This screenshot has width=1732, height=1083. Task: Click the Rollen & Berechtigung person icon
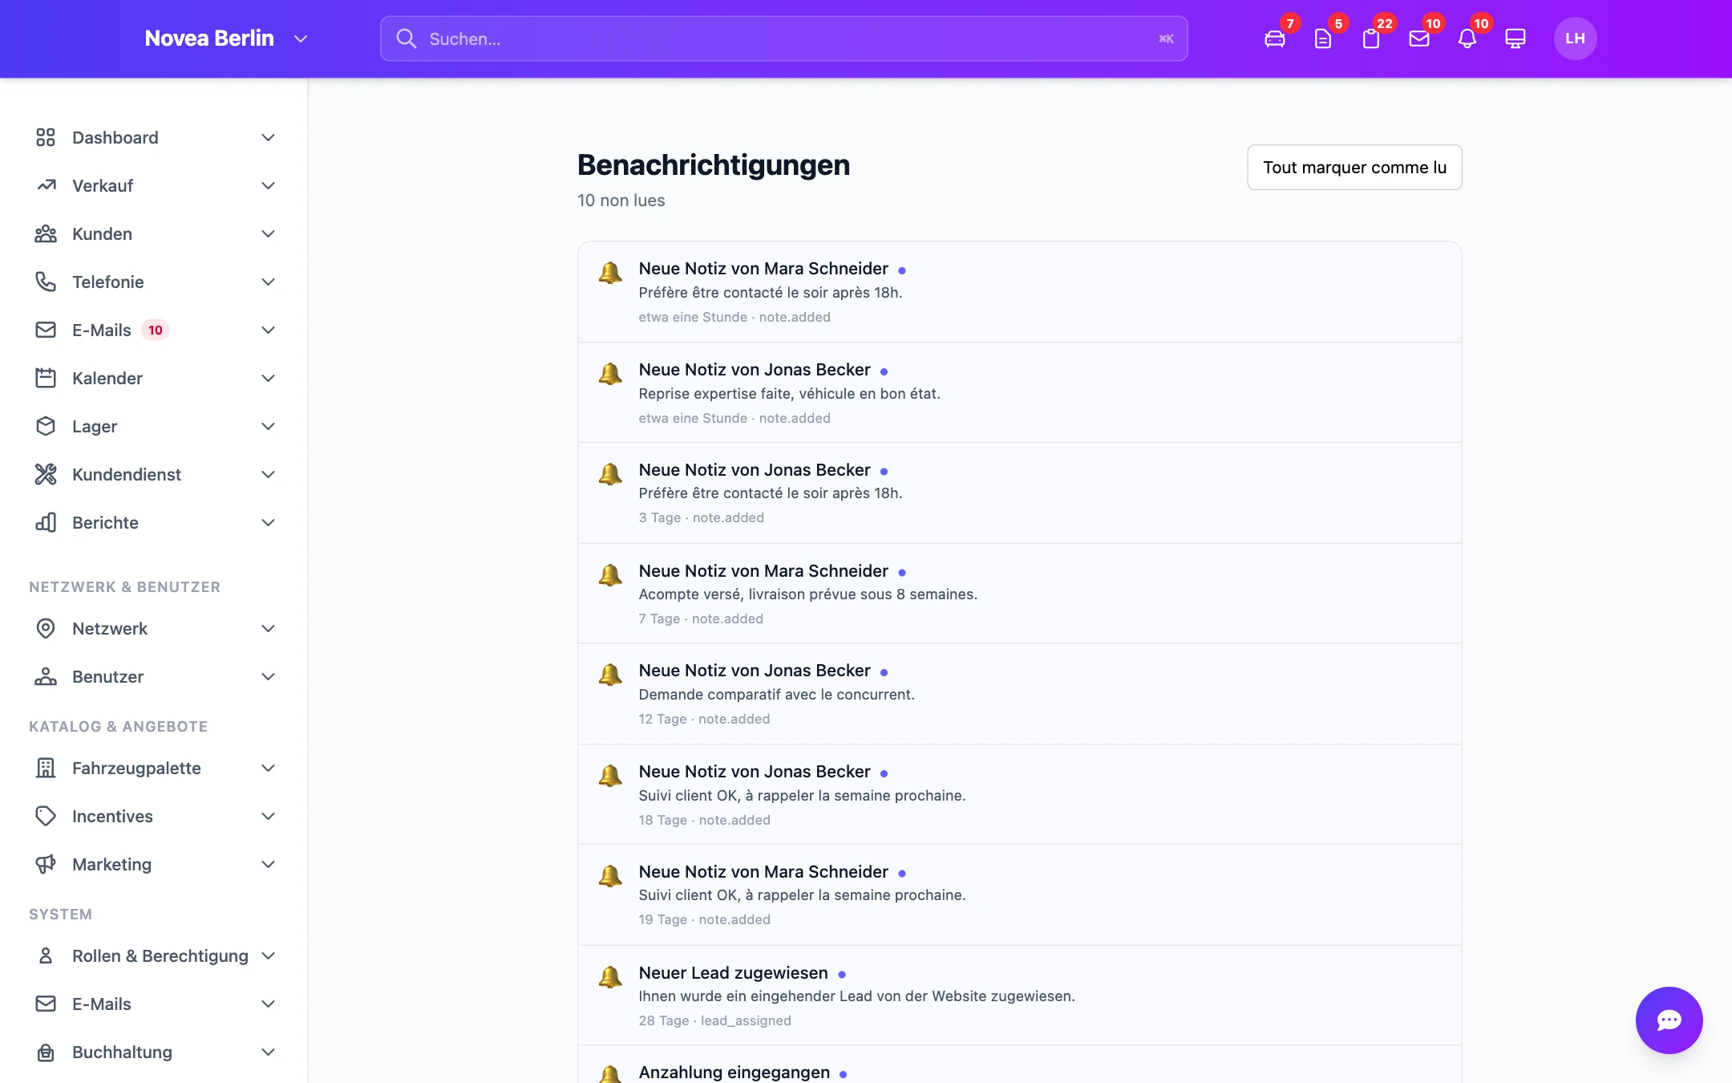pyautogui.click(x=46, y=956)
